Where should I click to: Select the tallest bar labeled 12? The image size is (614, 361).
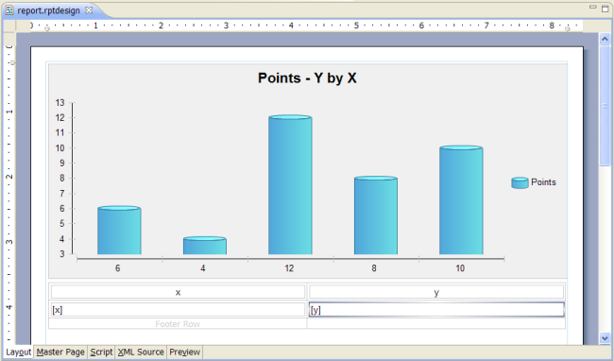(290, 185)
